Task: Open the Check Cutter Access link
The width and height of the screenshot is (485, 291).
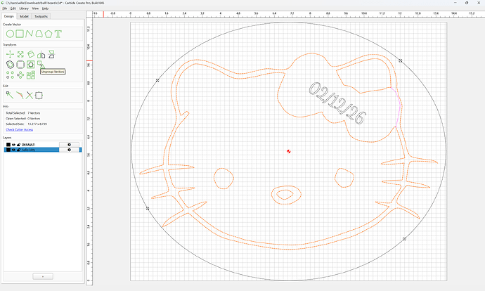Action: pos(19,129)
